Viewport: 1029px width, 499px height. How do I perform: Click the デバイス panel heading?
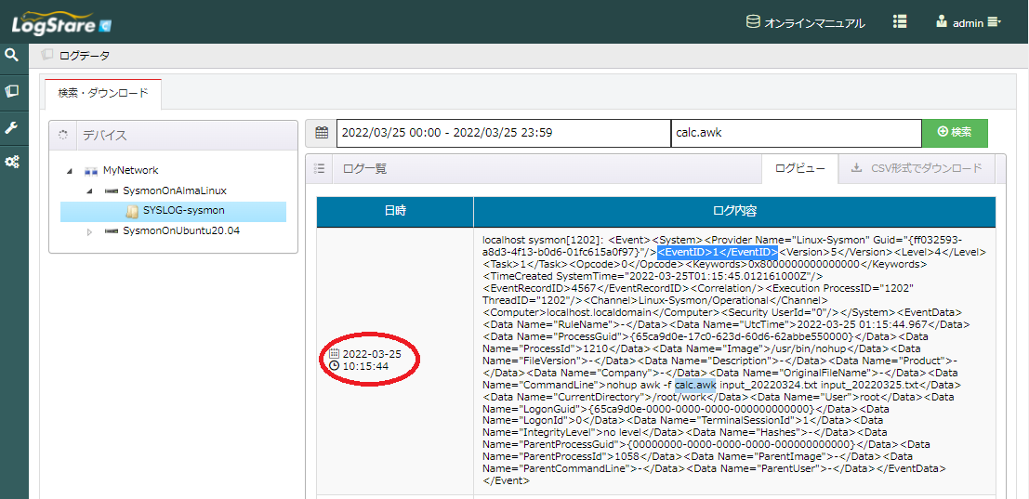pyautogui.click(x=105, y=137)
